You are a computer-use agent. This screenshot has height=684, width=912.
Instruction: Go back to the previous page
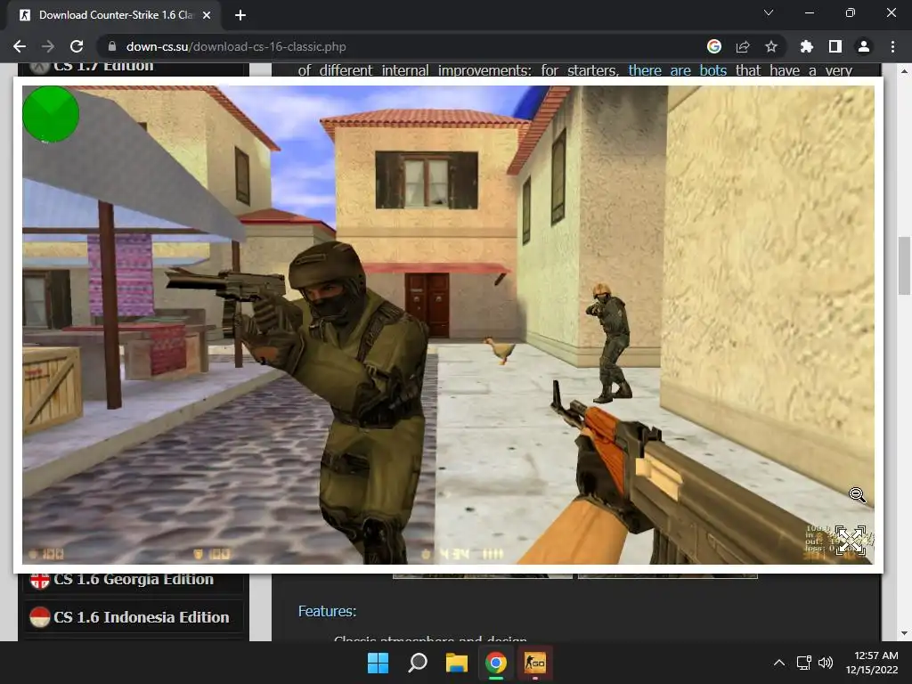coord(20,46)
